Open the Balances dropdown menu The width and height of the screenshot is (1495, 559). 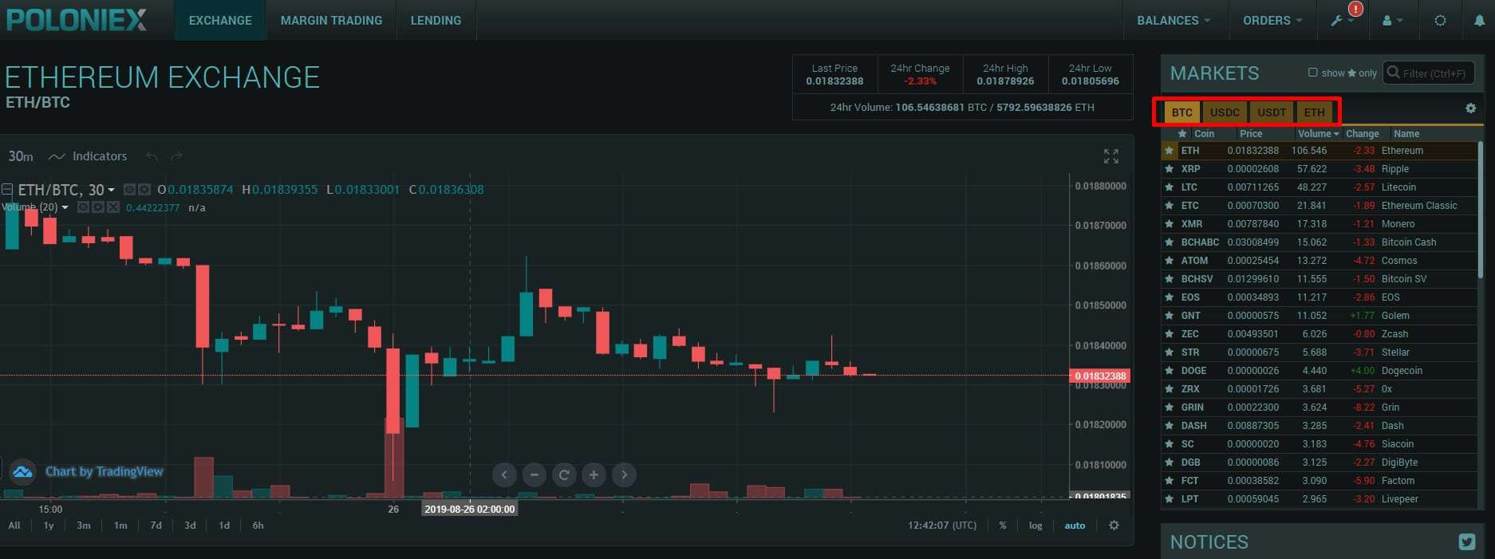[1173, 21]
